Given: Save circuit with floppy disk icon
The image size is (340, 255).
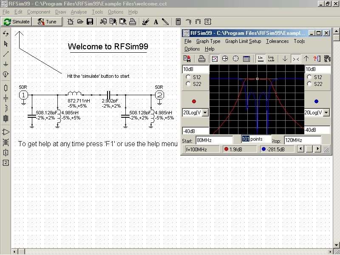Looking at the screenshot, I should click(x=90, y=22).
